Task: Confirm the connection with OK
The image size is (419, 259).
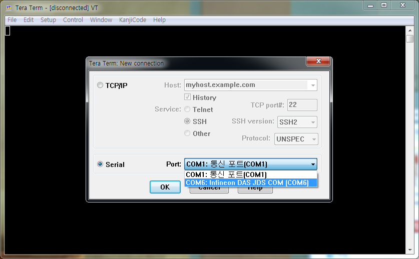Action: [x=165, y=187]
